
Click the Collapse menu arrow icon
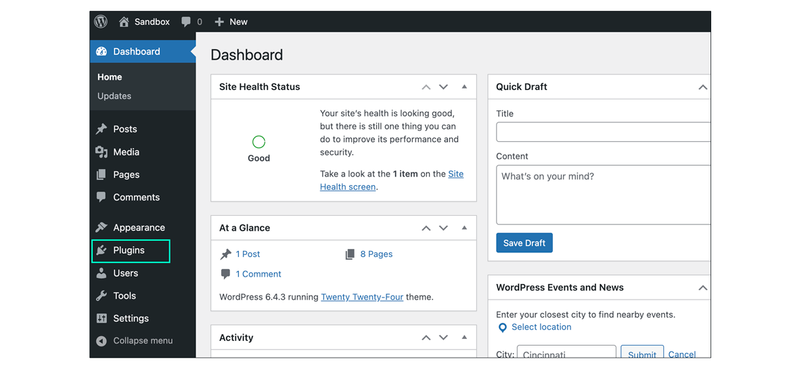[x=101, y=341]
